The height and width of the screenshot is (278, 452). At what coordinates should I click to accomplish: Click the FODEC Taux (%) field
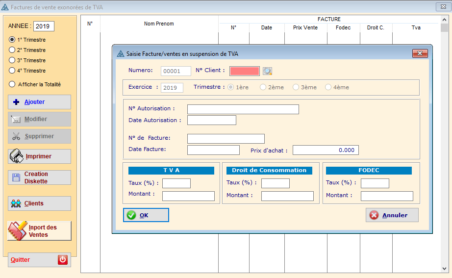[x=375, y=183]
